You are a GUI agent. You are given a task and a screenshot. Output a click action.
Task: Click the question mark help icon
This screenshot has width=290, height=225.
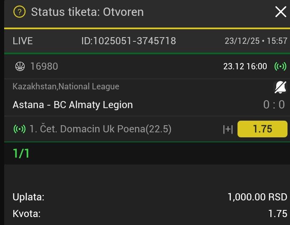[x=19, y=12]
